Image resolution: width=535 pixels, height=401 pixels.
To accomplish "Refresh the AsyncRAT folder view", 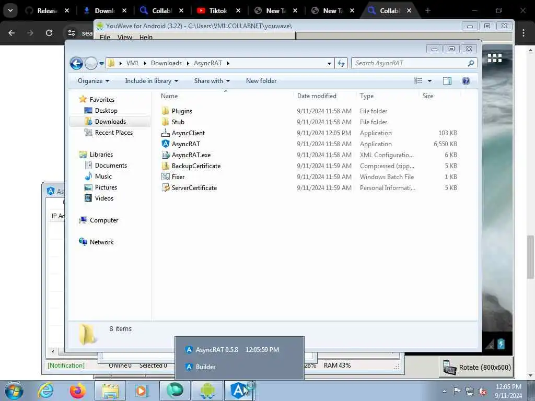I will [341, 63].
